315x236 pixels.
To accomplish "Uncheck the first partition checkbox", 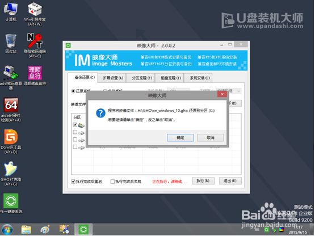I will (x=75, y=125).
